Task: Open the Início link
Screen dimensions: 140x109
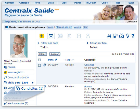Action: [x=50, y=27]
